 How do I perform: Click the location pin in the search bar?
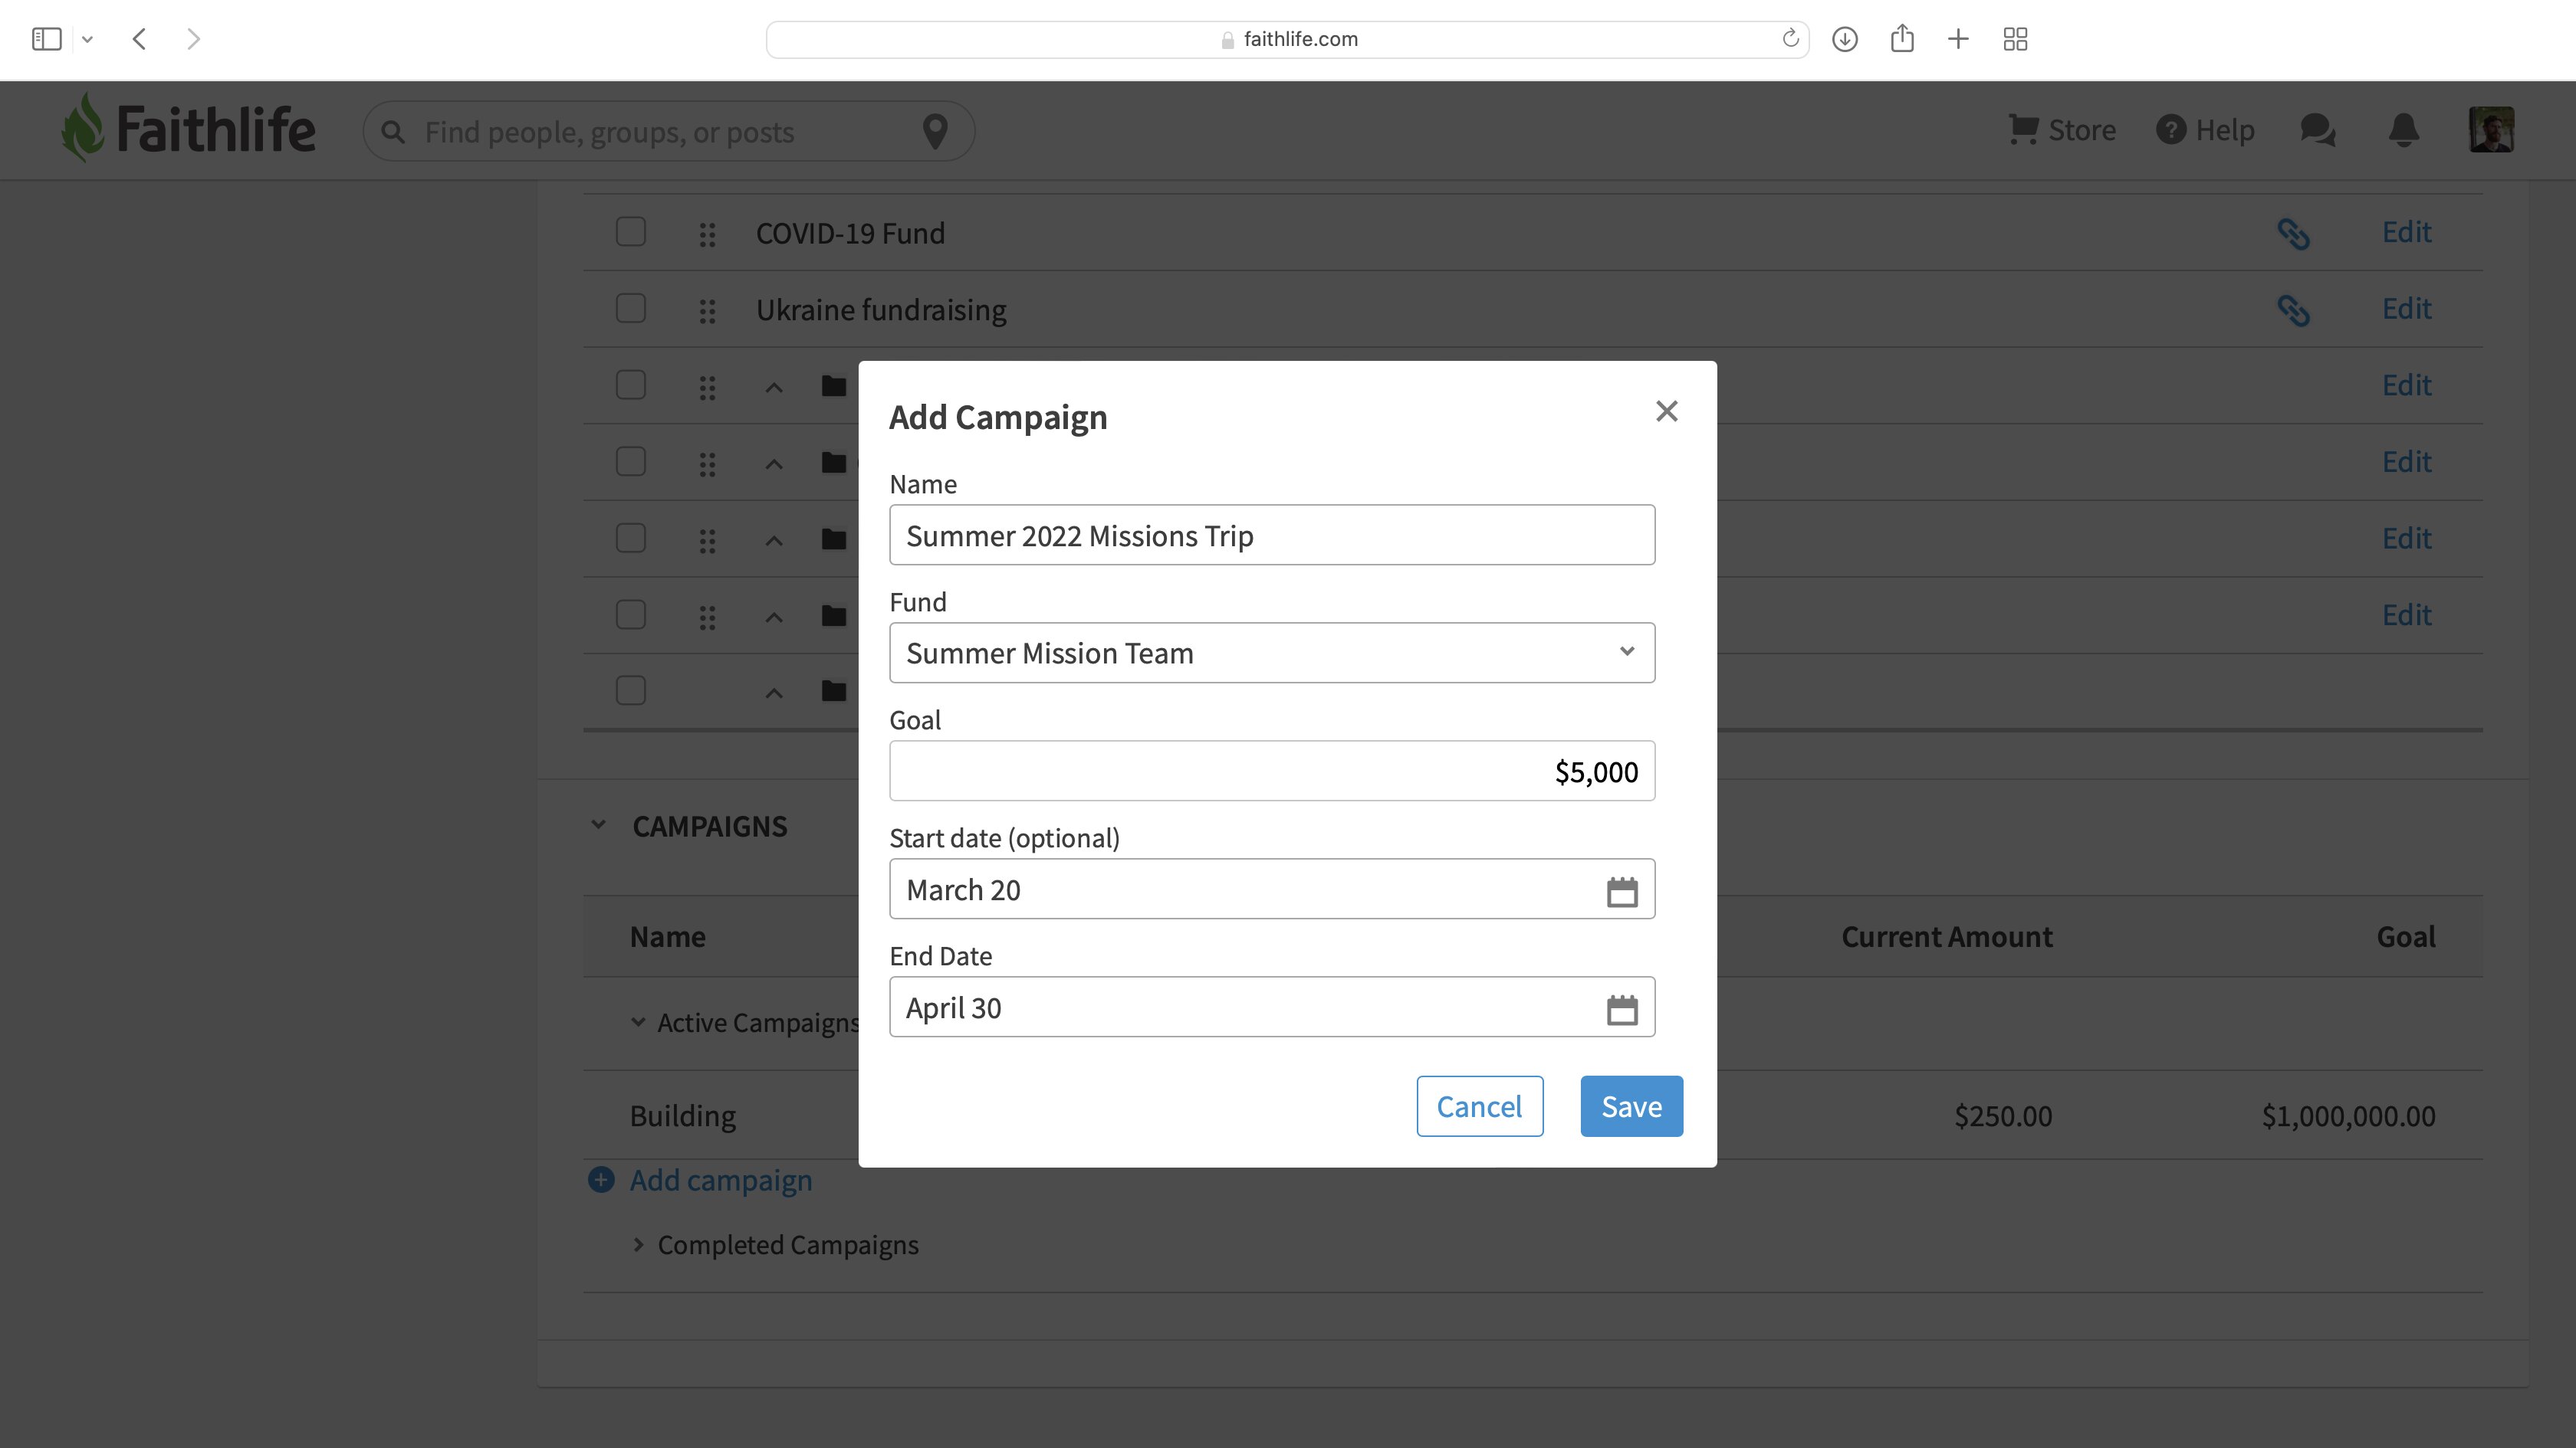[935, 131]
